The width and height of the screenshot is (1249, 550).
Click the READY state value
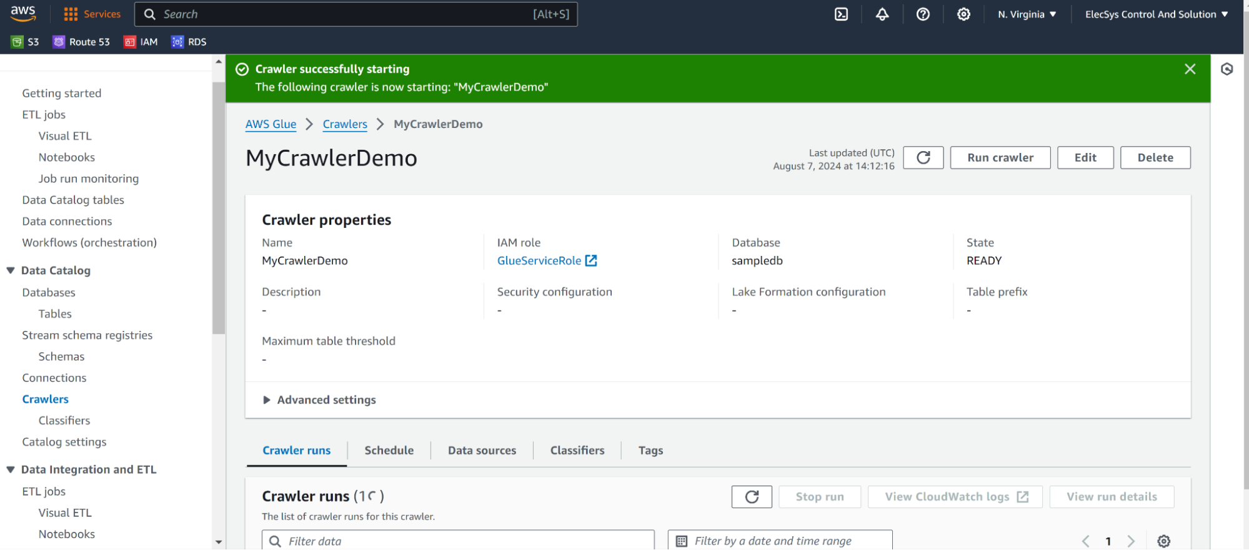click(984, 261)
